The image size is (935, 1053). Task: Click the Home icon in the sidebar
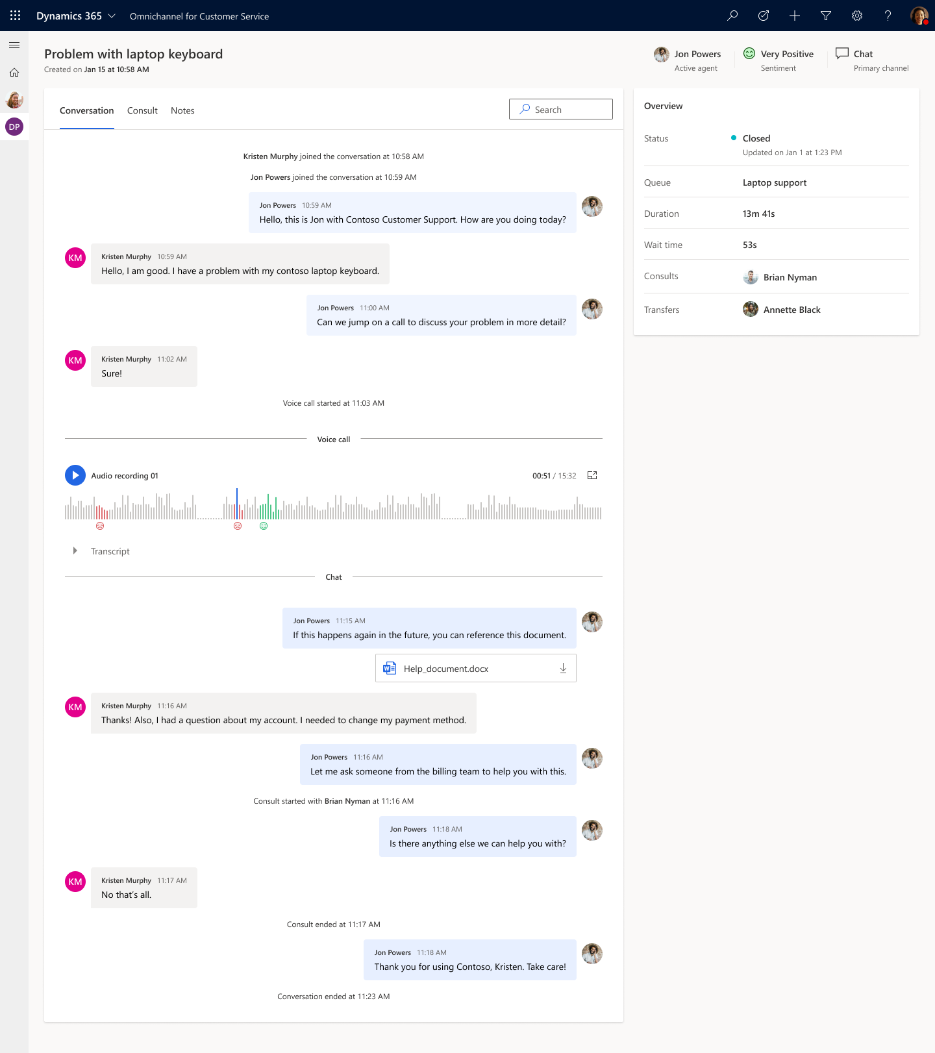coord(14,73)
